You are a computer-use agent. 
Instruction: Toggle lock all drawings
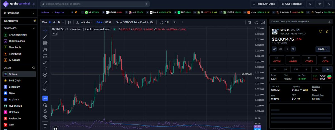coord(45,111)
